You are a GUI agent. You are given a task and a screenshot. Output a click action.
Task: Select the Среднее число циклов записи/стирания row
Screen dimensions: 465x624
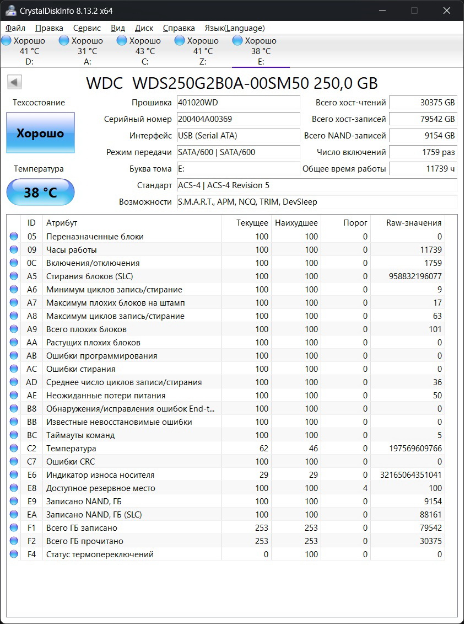226,382
